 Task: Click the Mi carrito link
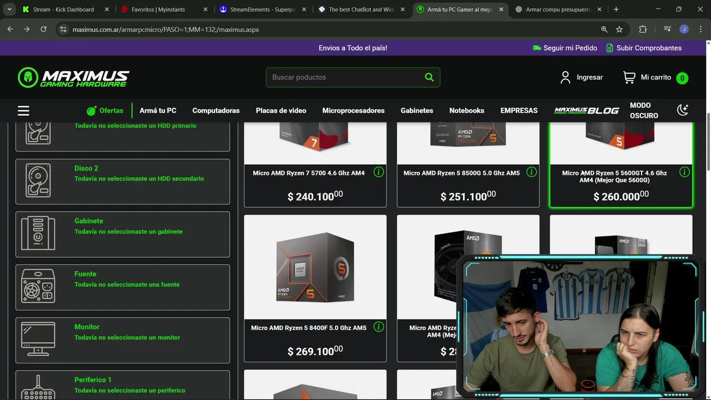(656, 77)
